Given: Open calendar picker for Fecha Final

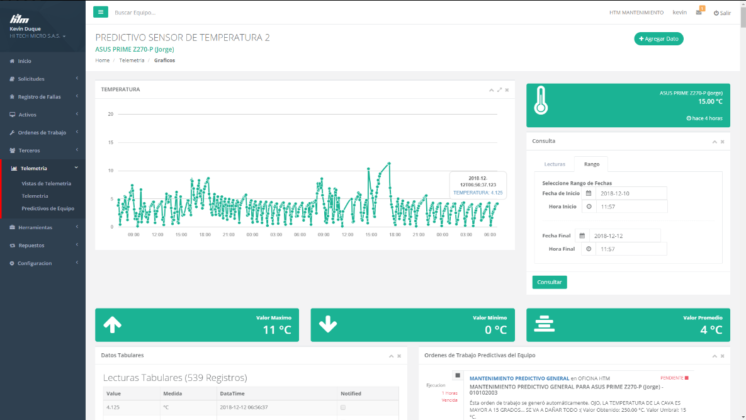Looking at the screenshot, I should click(582, 236).
